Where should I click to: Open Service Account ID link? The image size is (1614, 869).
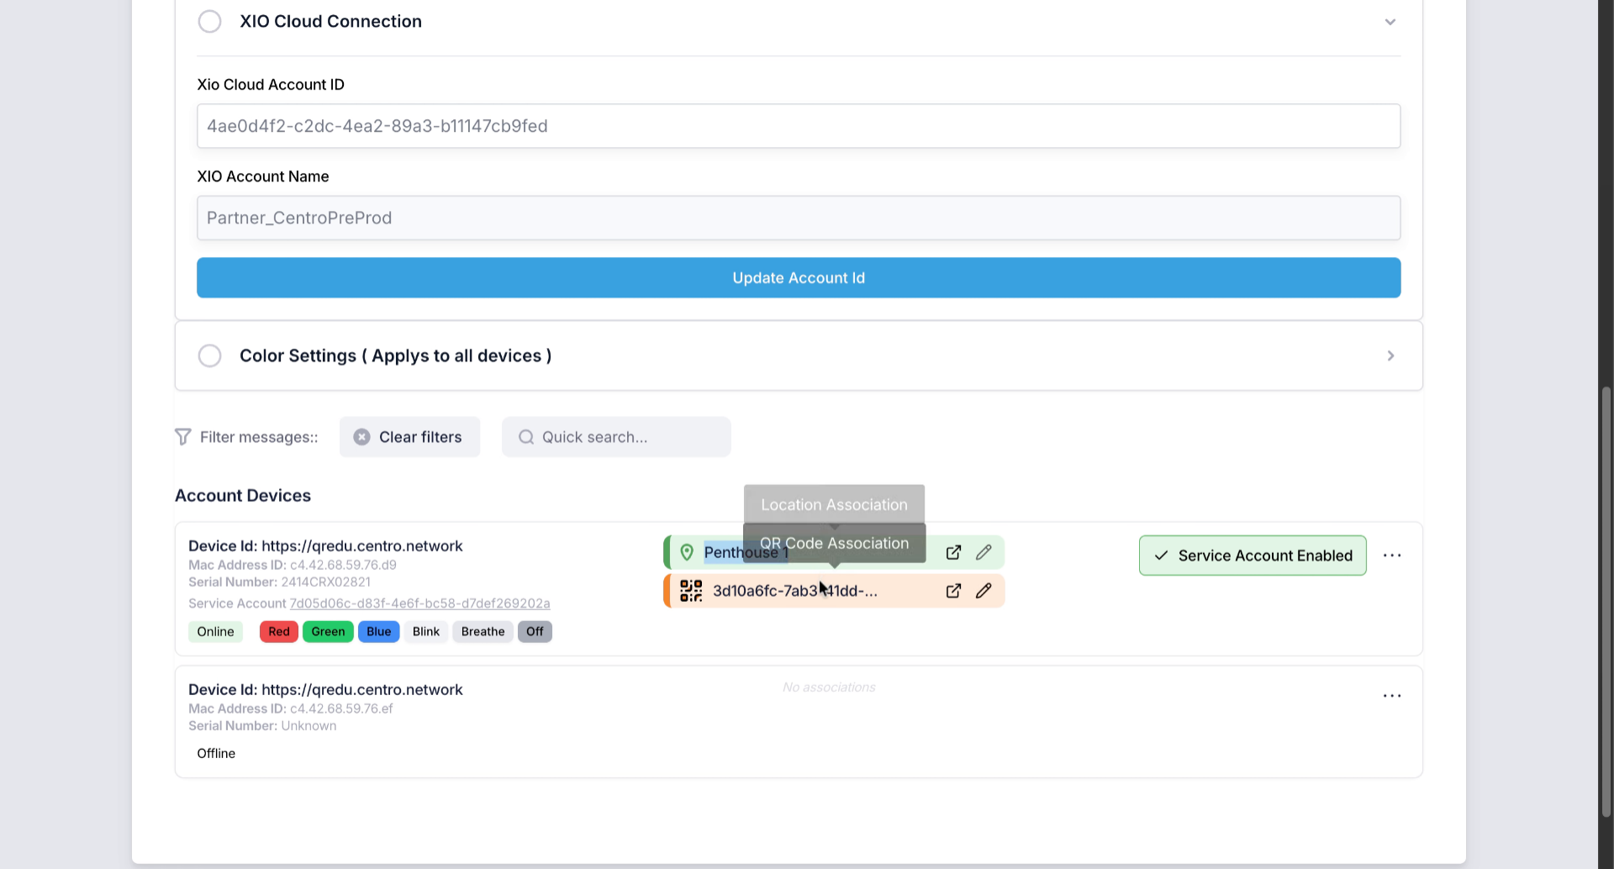419,603
